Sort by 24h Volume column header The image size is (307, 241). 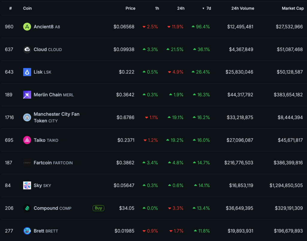coord(243,8)
